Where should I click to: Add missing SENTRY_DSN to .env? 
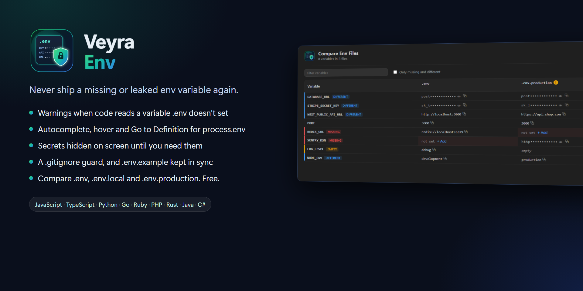tap(442, 141)
